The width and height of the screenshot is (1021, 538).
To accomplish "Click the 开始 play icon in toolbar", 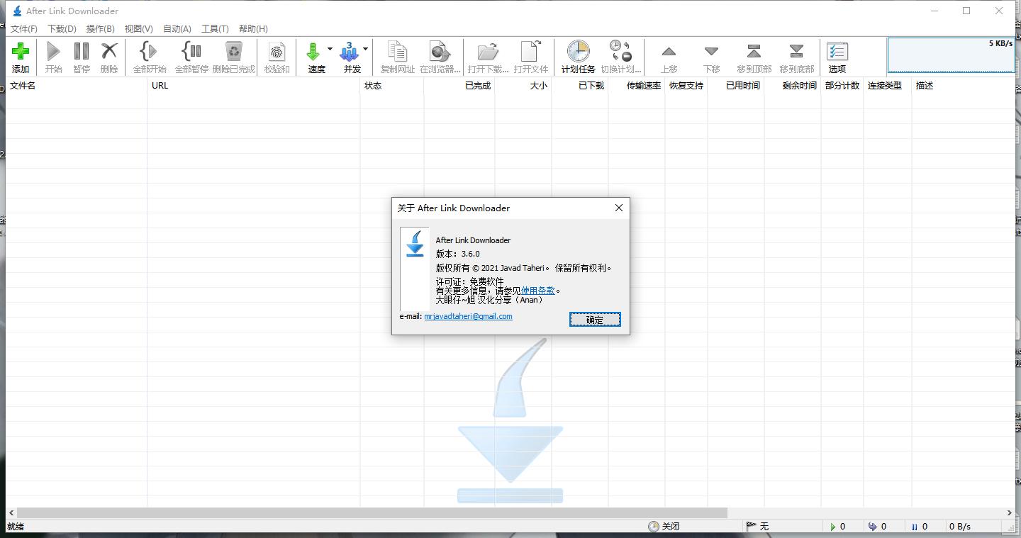I will (53, 51).
